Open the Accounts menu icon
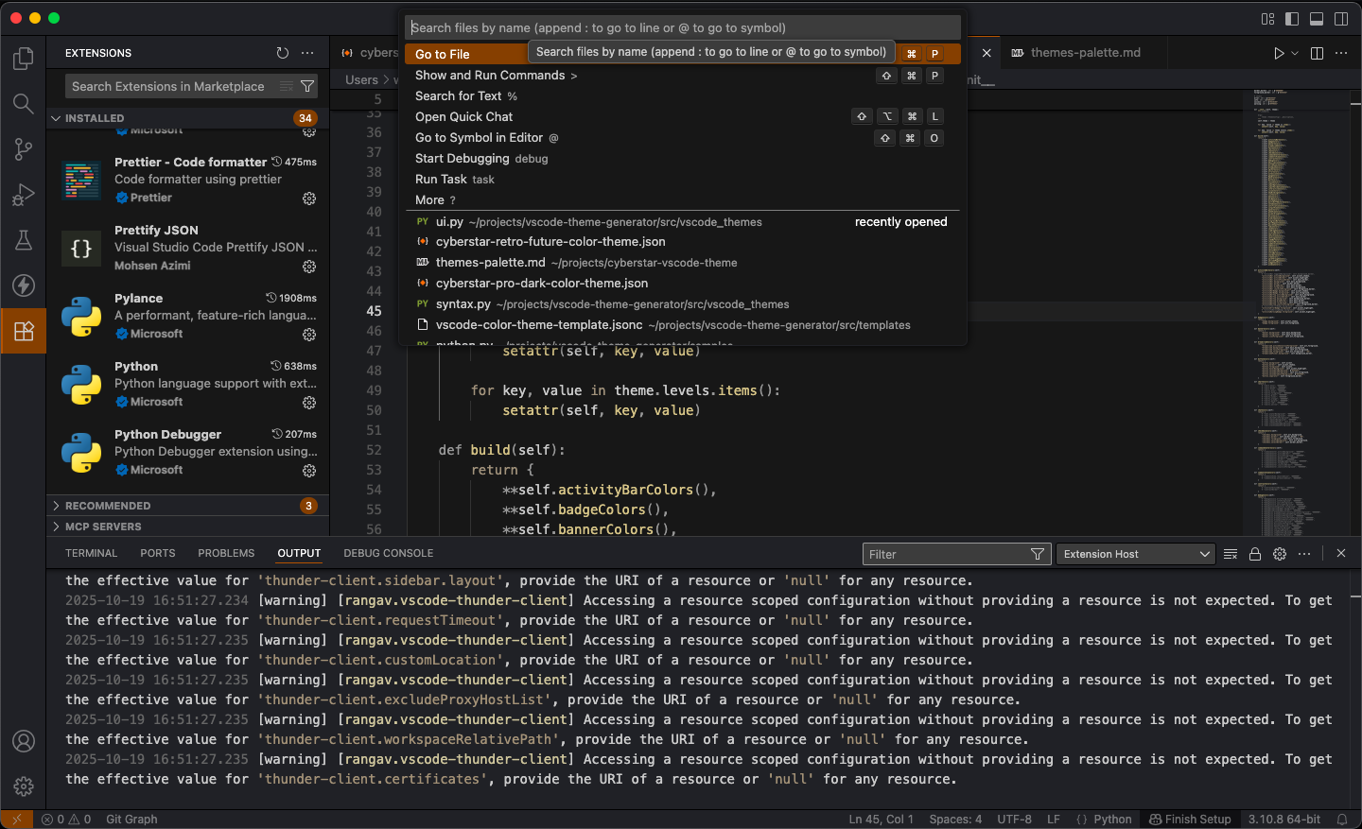 (24, 741)
